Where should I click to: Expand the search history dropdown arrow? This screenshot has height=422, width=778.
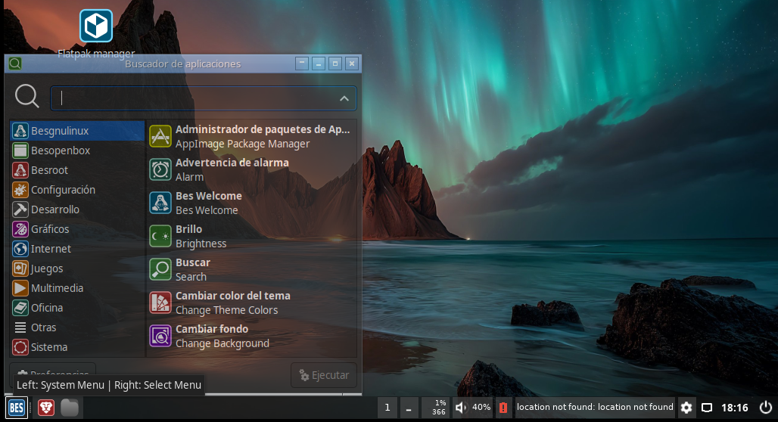[x=344, y=98]
